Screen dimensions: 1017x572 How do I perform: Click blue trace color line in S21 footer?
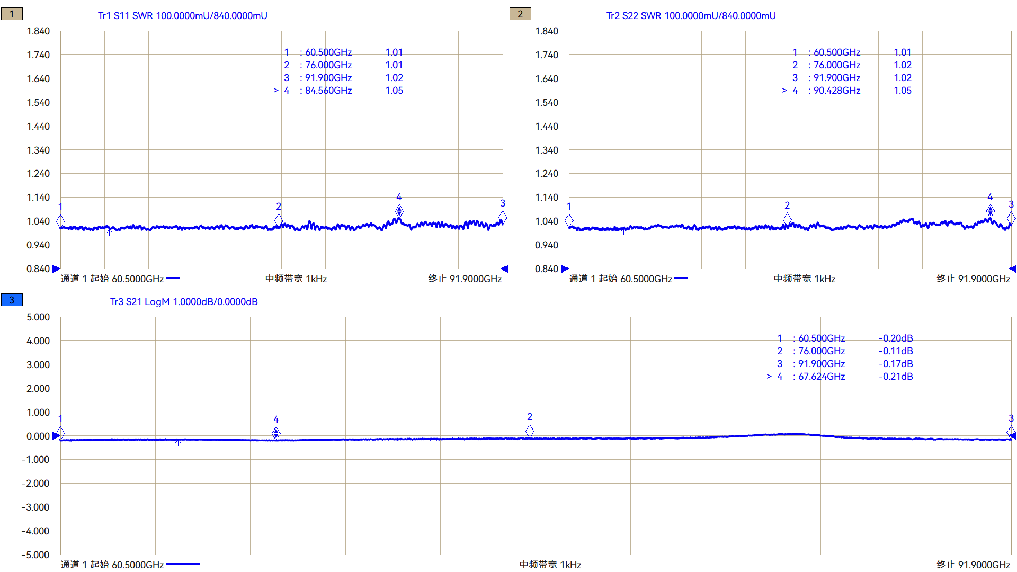[182, 564]
